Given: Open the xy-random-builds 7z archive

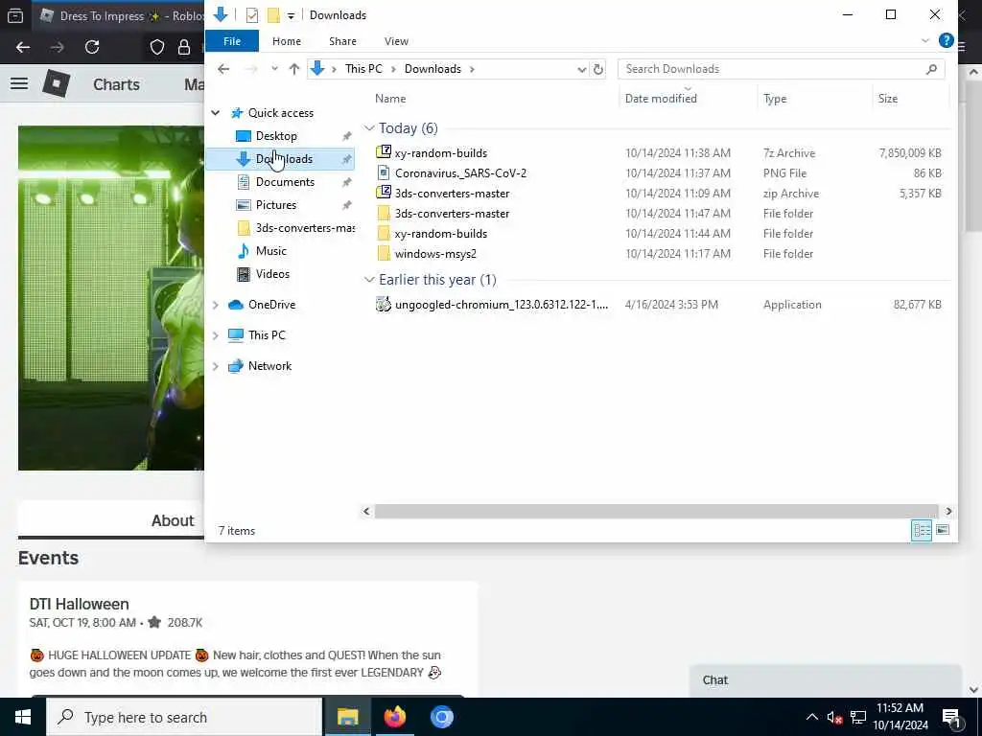Looking at the screenshot, I should pyautogui.click(x=440, y=152).
